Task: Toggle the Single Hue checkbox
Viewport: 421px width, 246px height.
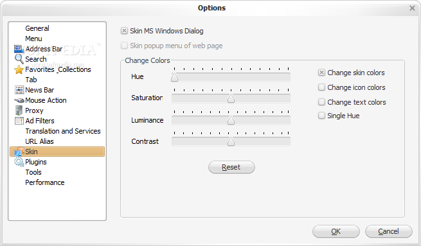Action: (321, 116)
